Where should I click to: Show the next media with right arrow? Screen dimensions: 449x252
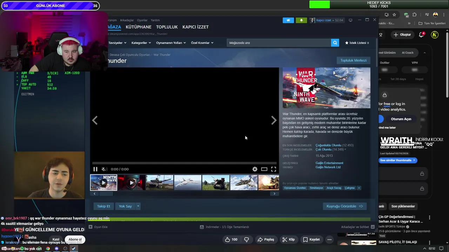pyautogui.click(x=274, y=120)
